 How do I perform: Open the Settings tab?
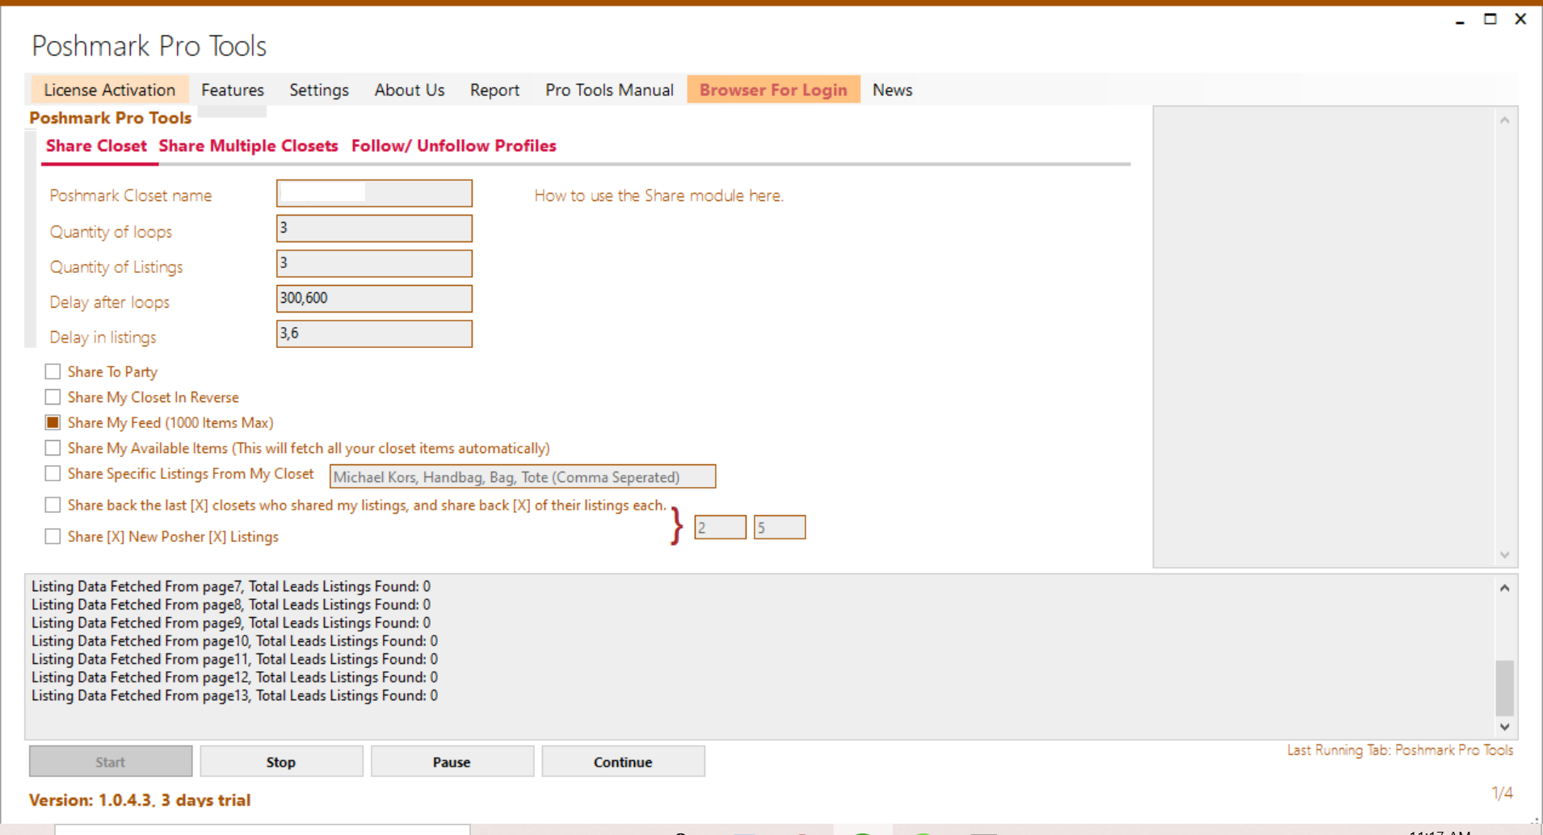pos(319,90)
